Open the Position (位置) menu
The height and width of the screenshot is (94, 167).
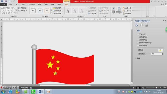[114, 10]
